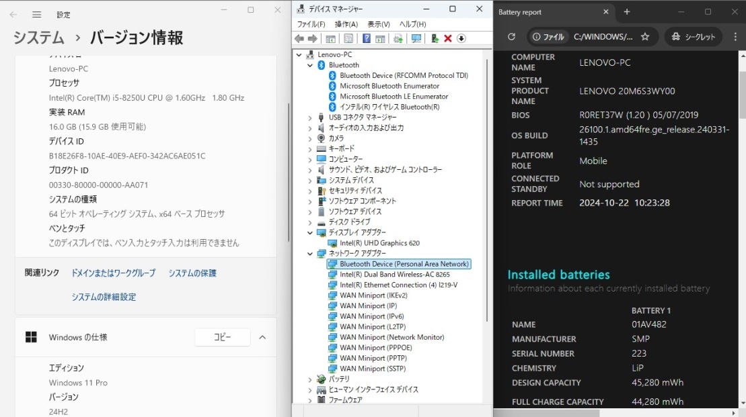Click Scan for hardware changes monitor icon
The height and width of the screenshot is (417, 746).
[x=416, y=38]
